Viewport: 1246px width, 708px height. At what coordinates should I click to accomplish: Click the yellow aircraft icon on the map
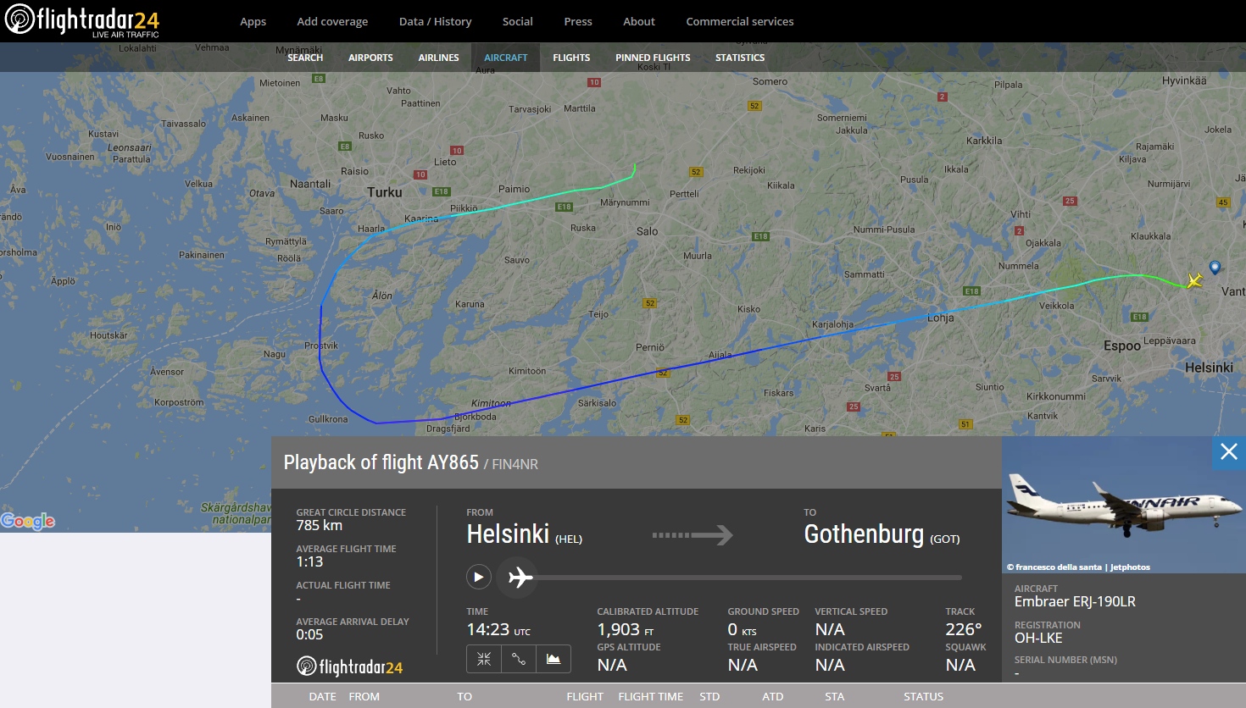point(1194,281)
